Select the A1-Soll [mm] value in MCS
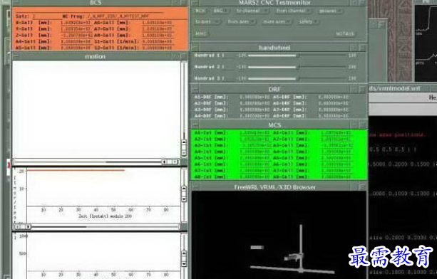Viewport: 437px width, 279px height. (336, 133)
